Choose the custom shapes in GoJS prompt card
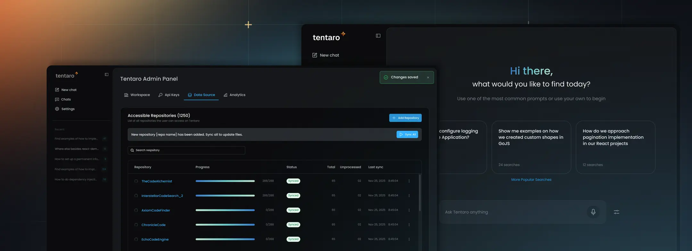The height and width of the screenshot is (251, 692). pyautogui.click(x=531, y=147)
